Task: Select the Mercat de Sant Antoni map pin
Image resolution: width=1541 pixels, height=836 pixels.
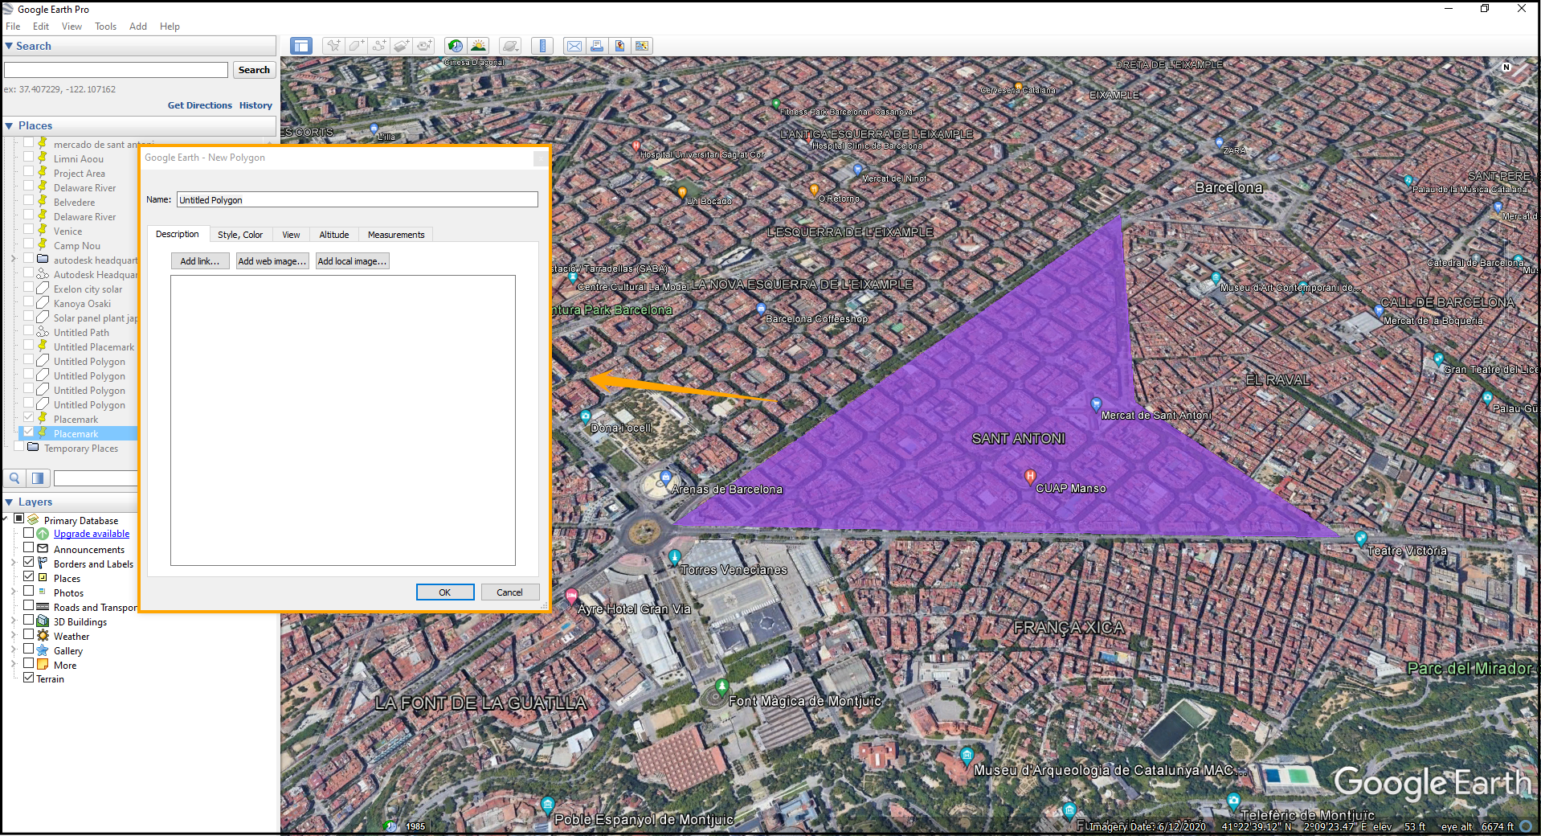Action: [x=1096, y=404]
